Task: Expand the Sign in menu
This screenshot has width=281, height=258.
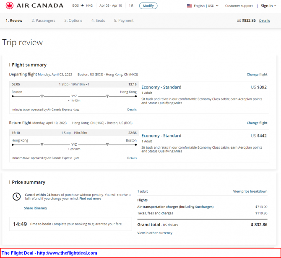Action: click(268, 6)
